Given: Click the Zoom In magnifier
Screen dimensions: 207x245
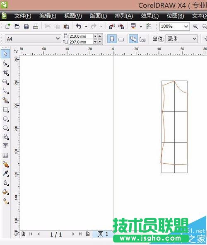Looking at the screenshot, I should 195,26.
